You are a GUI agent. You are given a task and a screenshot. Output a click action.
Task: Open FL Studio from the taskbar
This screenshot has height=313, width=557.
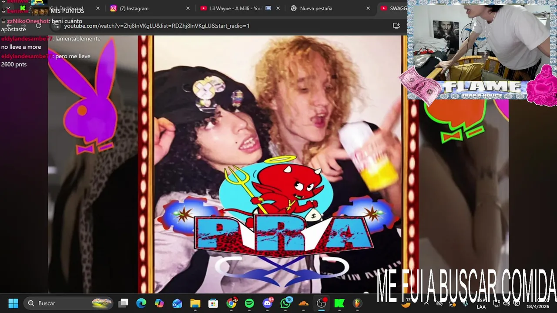point(357,303)
